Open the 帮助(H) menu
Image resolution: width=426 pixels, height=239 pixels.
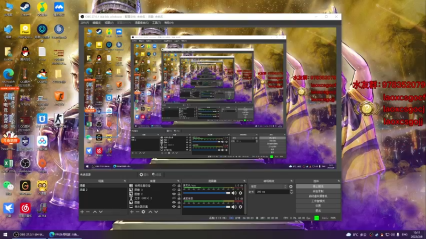click(x=169, y=23)
